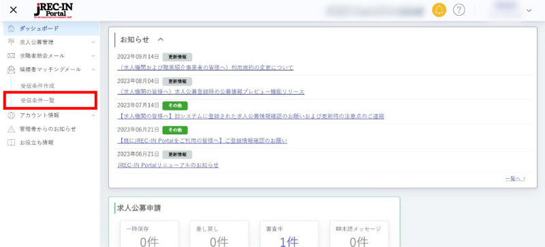Expand the アカウント情報 chevron

pos(93,115)
